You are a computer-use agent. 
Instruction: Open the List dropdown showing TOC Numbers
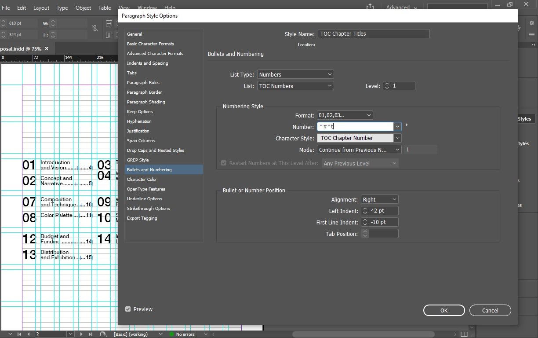pyautogui.click(x=295, y=86)
